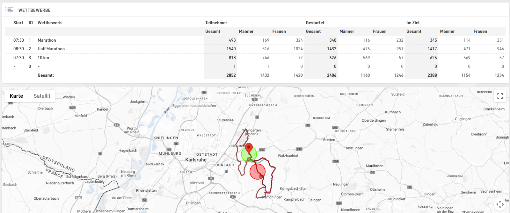Switch the map to Satellit view
510x213 pixels.
tap(42, 96)
